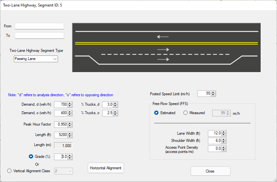The height and width of the screenshot is (182, 277).
Task: Decrease % Trucks, o with down arrow
Action: 115,114
